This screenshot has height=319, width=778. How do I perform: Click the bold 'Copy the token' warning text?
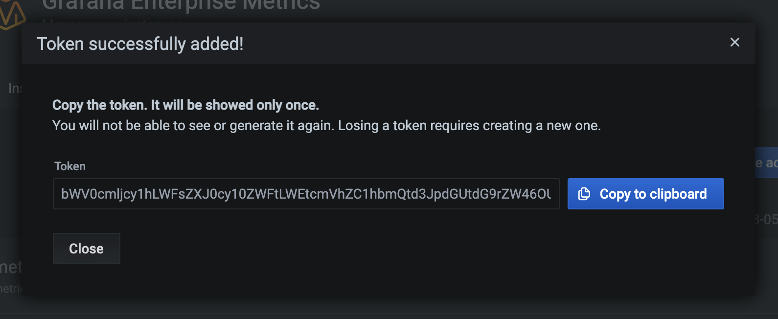[185, 105]
